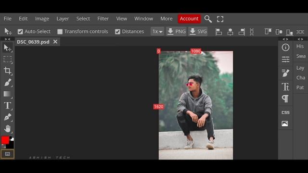308x173 pixels.
Task: Click the black background color swatch
Action: (x=11, y=145)
